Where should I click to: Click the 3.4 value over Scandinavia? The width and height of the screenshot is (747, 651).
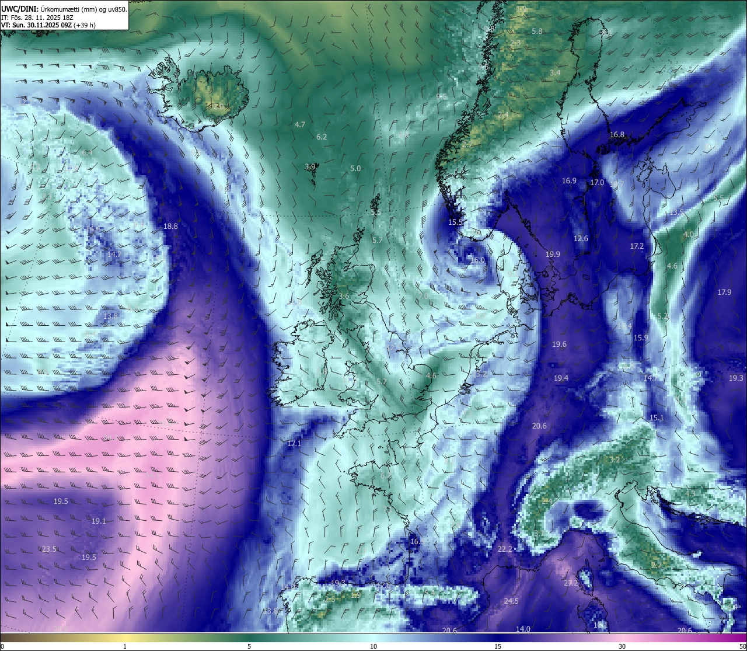tap(555, 72)
